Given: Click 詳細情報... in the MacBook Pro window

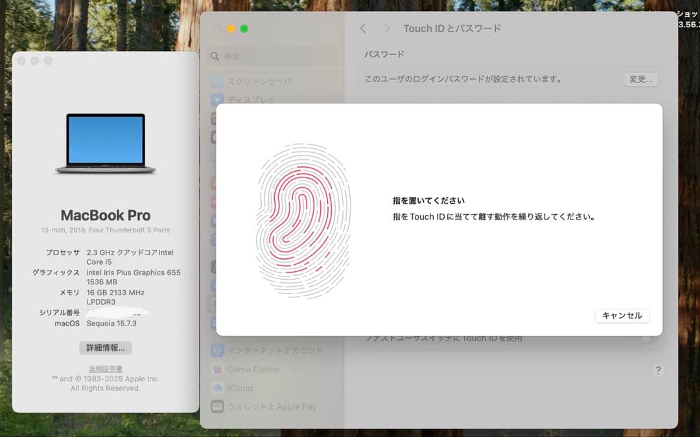Looking at the screenshot, I should (106, 348).
